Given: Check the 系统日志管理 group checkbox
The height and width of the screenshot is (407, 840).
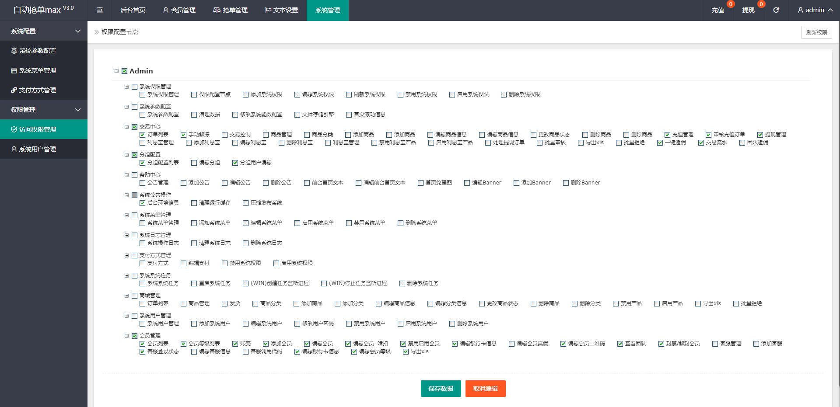Looking at the screenshot, I should (135, 236).
